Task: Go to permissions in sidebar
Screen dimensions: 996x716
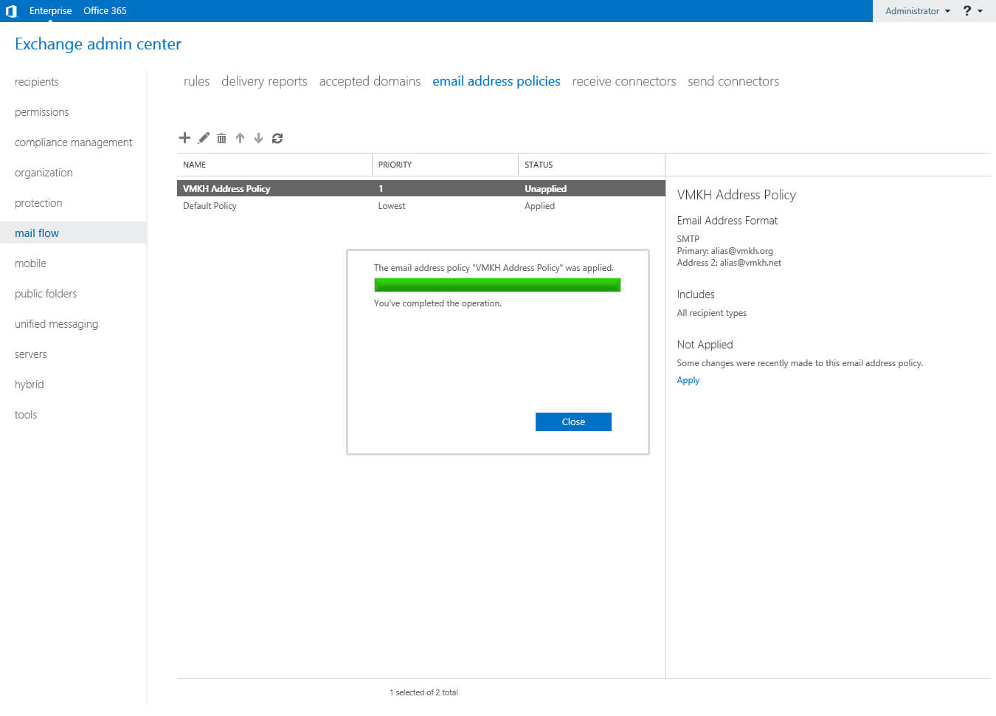Action: pyautogui.click(x=42, y=112)
